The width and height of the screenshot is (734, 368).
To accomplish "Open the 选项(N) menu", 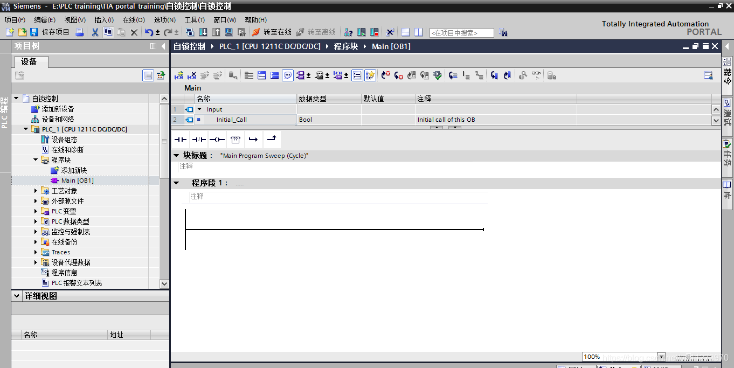I will (165, 20).
